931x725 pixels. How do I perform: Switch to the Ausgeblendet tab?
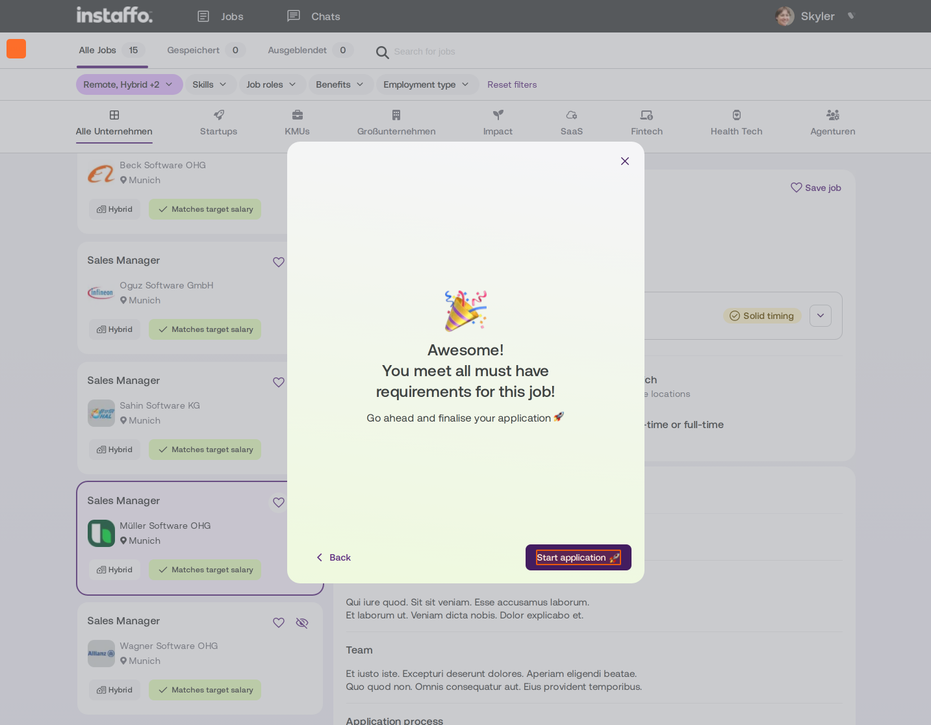311,51
